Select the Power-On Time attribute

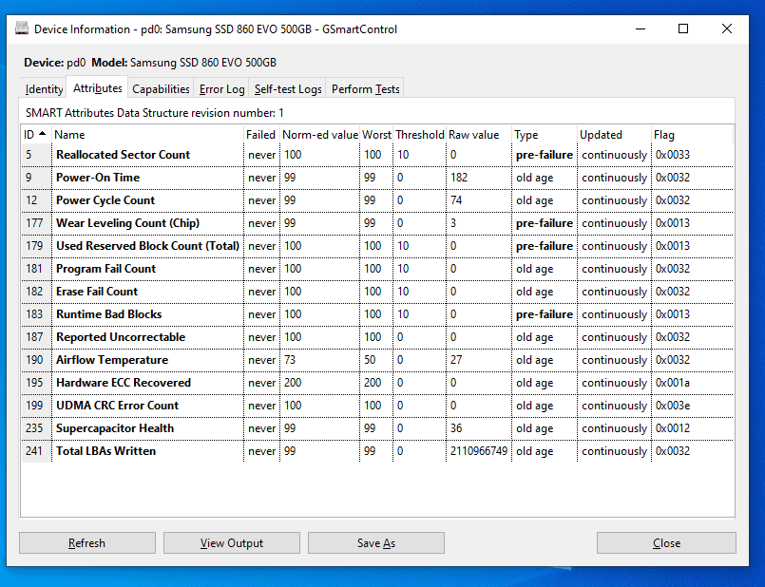pyautogui.click(x=377, y=178)
